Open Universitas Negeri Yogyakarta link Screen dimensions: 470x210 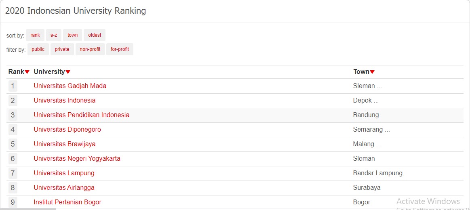click(x=77, y=158)
